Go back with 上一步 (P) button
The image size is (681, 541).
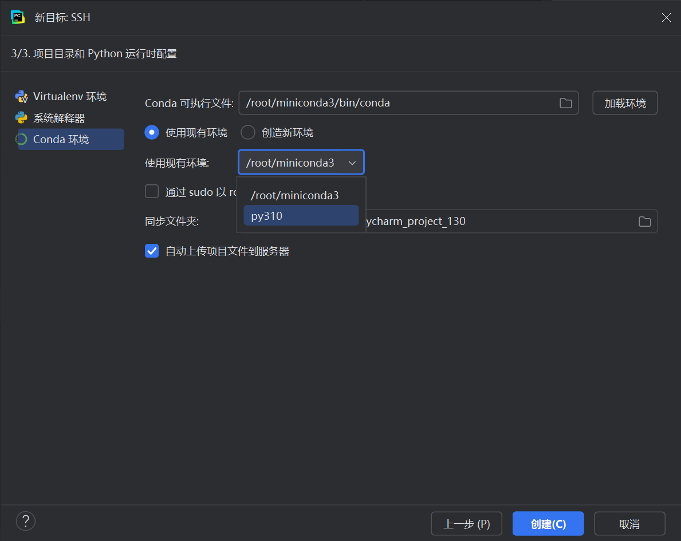point(466,524)
